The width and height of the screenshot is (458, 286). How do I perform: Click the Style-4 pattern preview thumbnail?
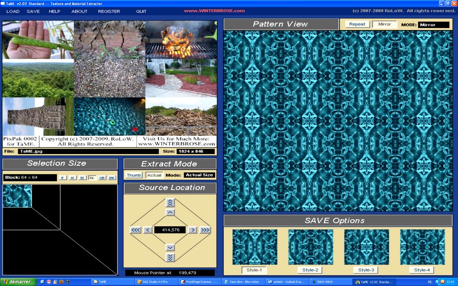422,247
